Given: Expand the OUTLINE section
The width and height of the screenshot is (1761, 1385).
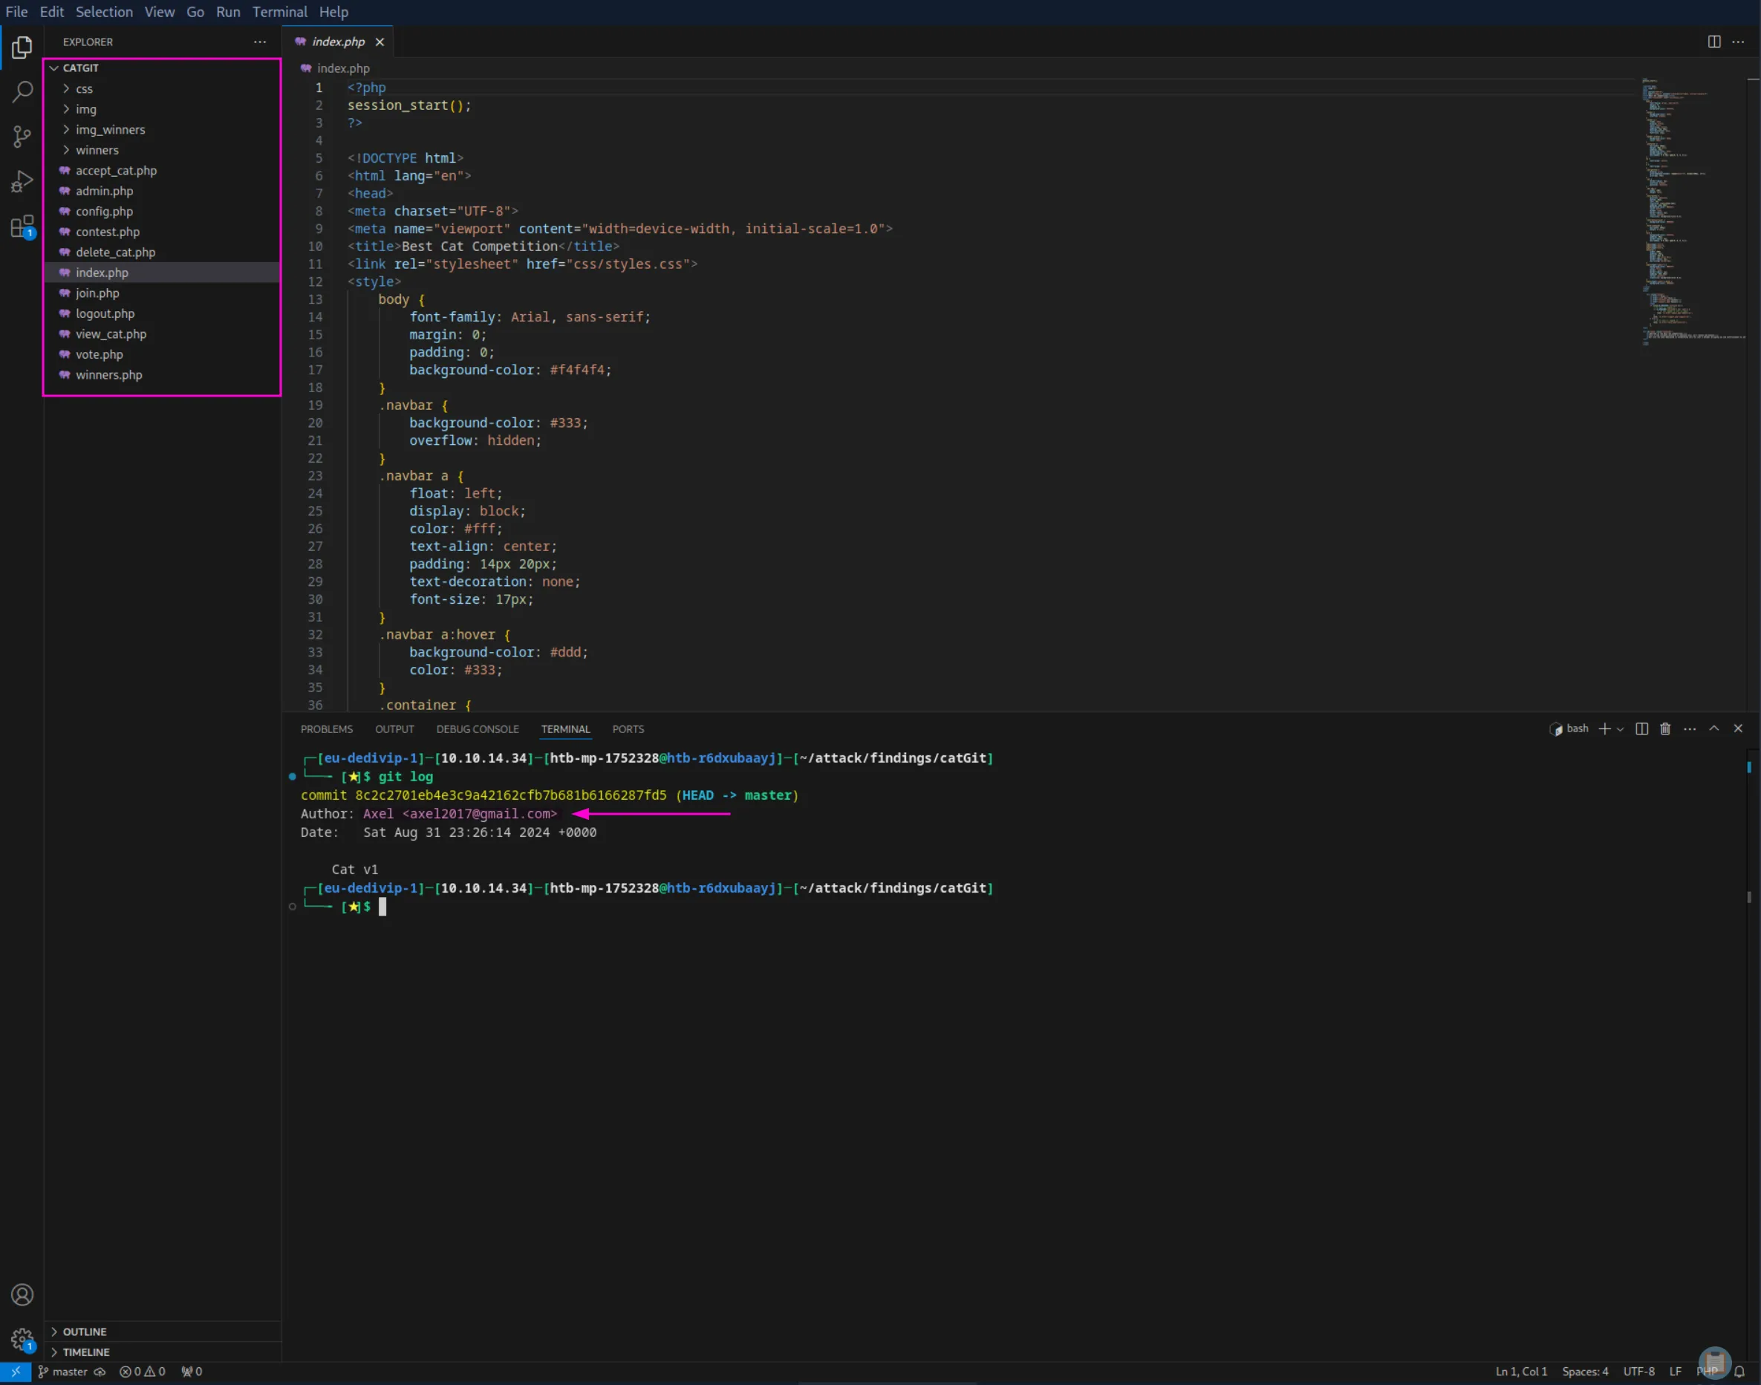Looking at the screenshot, I should click(x=162, y=1332).
